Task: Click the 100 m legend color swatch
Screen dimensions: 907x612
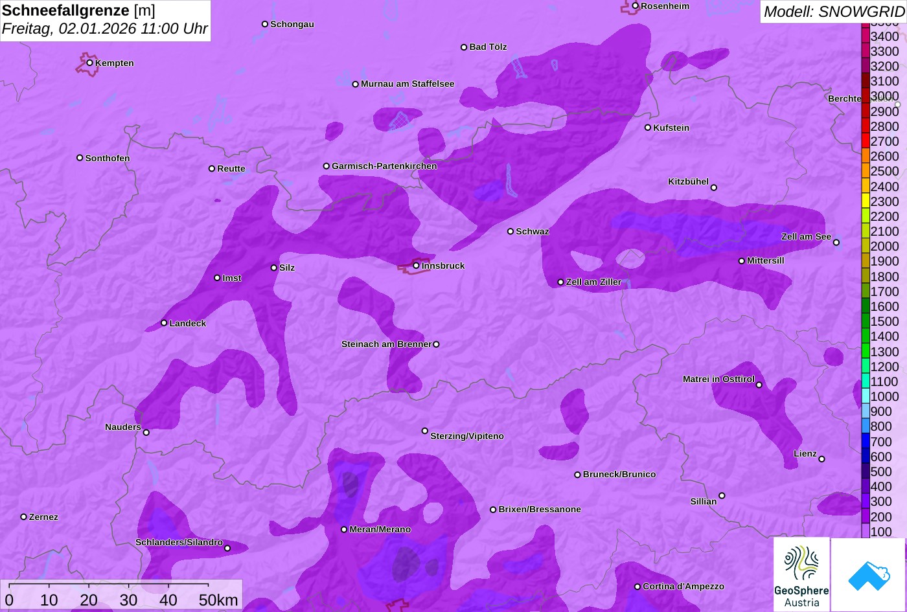Action: coord(866,532)
